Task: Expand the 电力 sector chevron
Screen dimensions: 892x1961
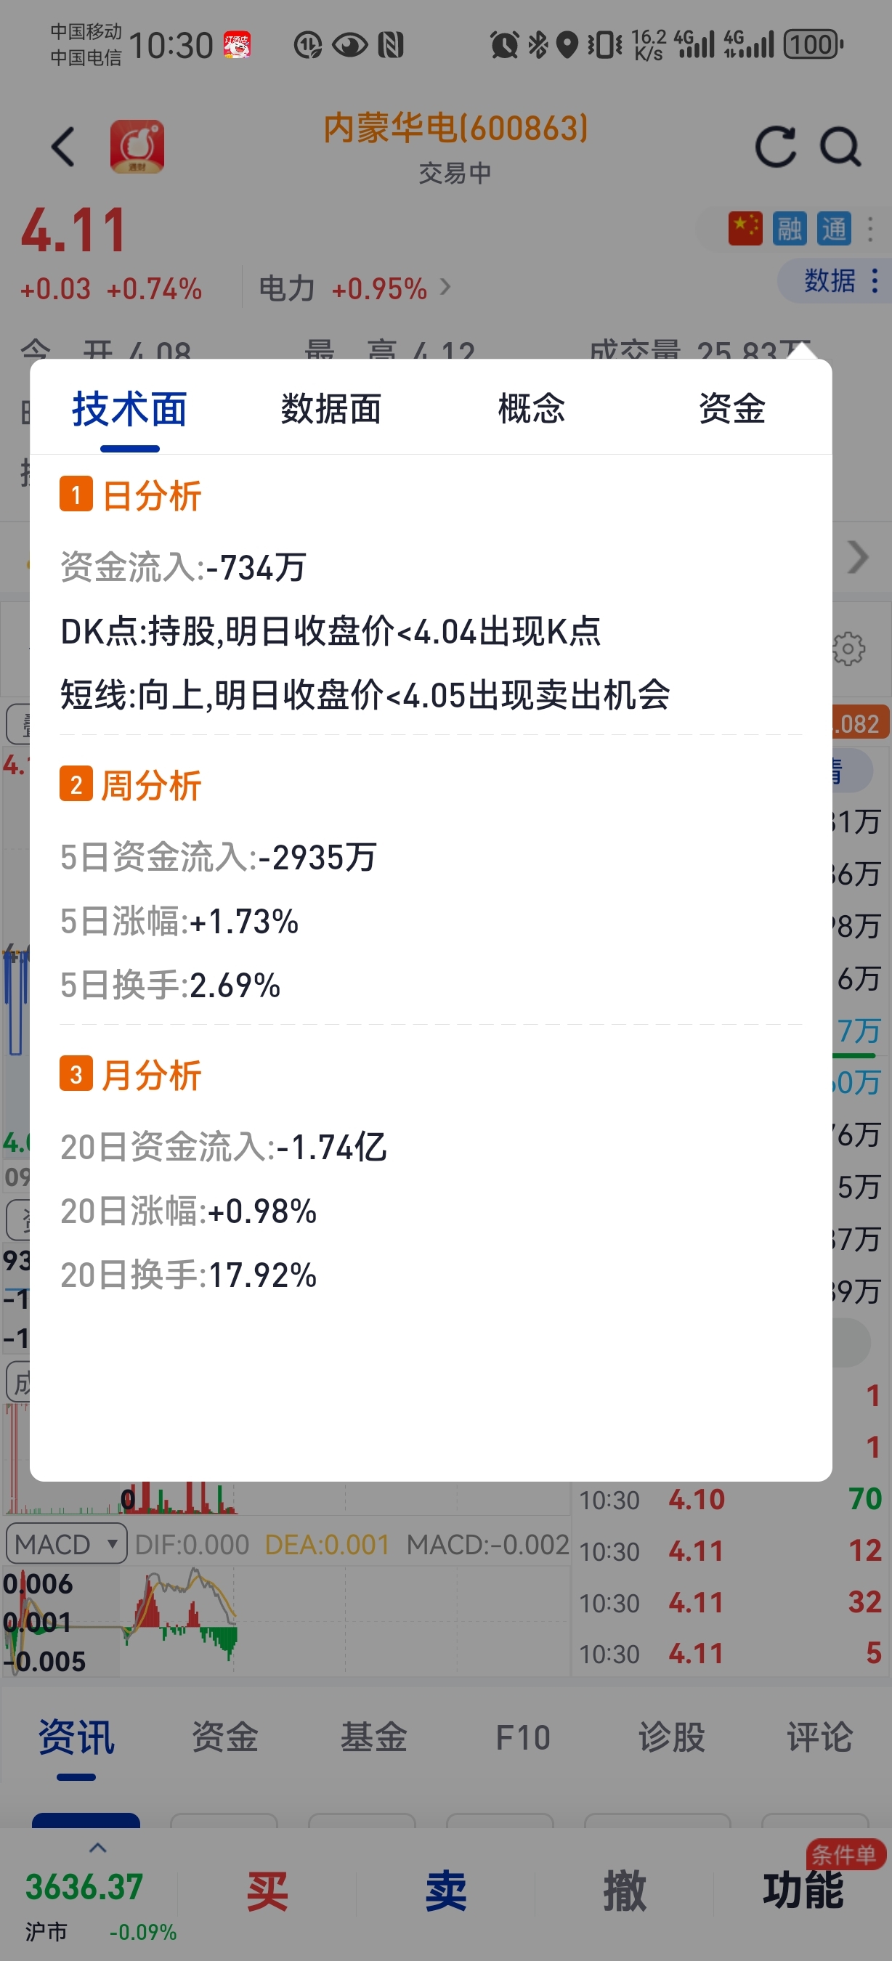Action: 445,287
